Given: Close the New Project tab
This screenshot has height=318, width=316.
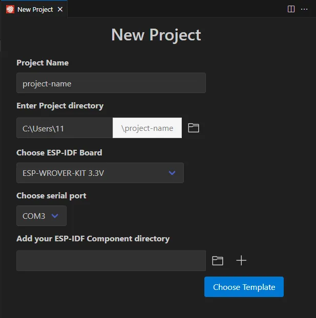Looking at the screenshot, I should [60, 9].
